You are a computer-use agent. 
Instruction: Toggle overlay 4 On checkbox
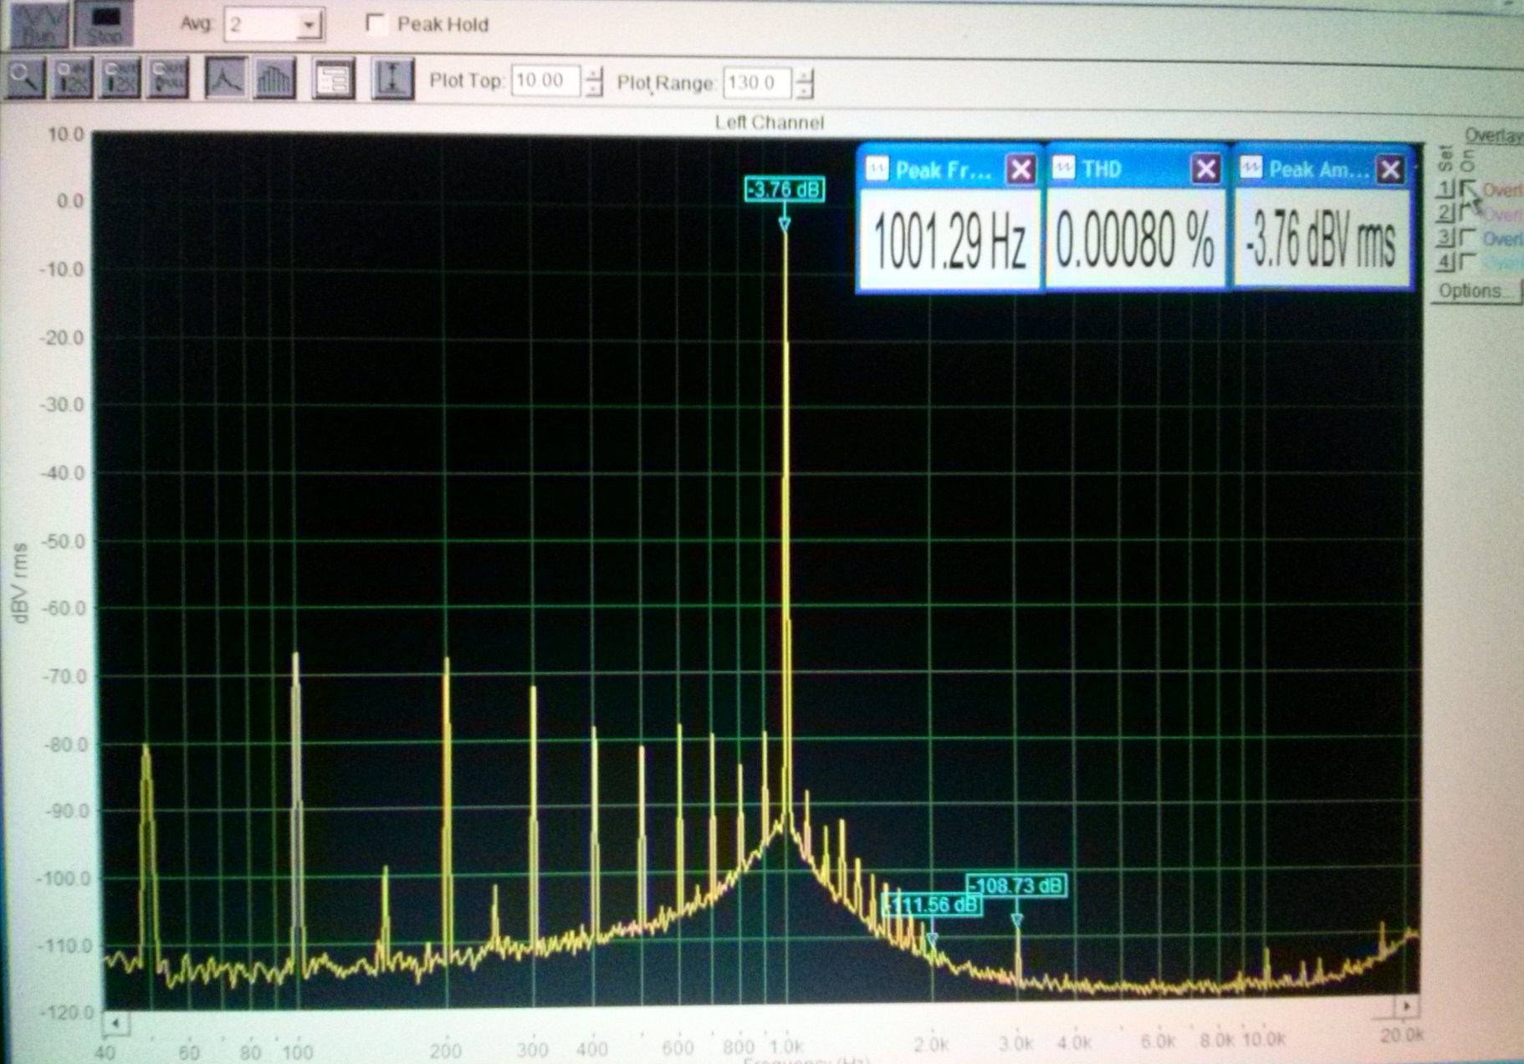(x=1467, y=263)
